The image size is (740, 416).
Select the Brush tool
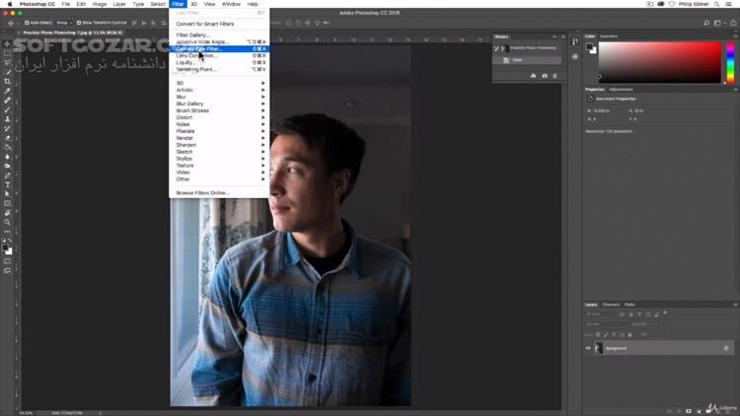(x=7, y=109)
